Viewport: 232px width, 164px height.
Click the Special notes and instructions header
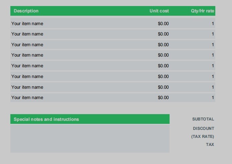tap(46, 119)
